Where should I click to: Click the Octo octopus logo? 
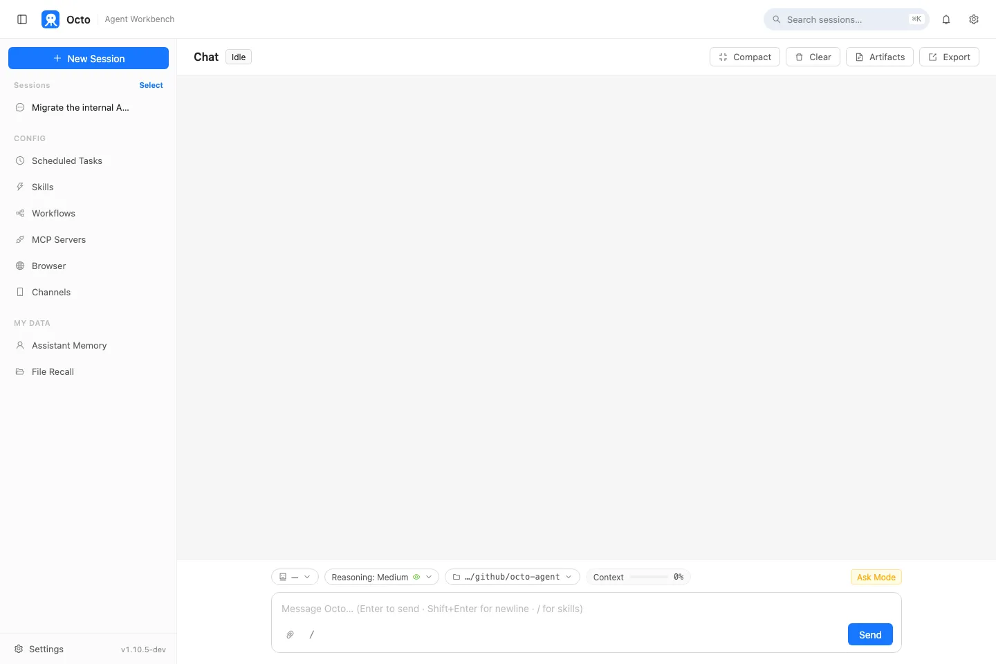(50, 19)
